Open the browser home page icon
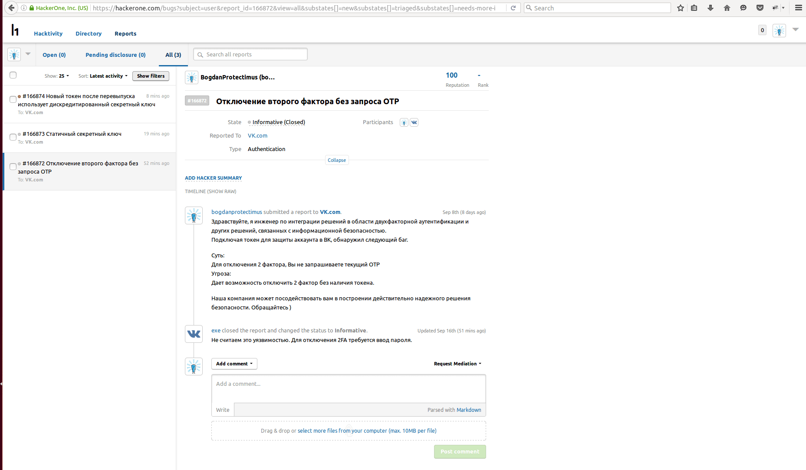806x470 pixels. pyautogui.click(x=727, y=8)
